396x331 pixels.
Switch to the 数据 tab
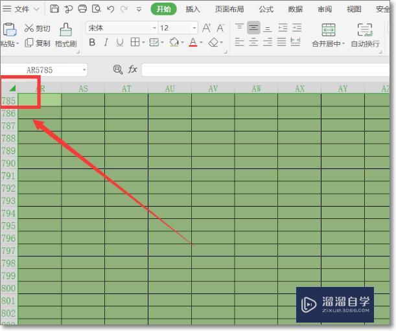click(296, 9)
